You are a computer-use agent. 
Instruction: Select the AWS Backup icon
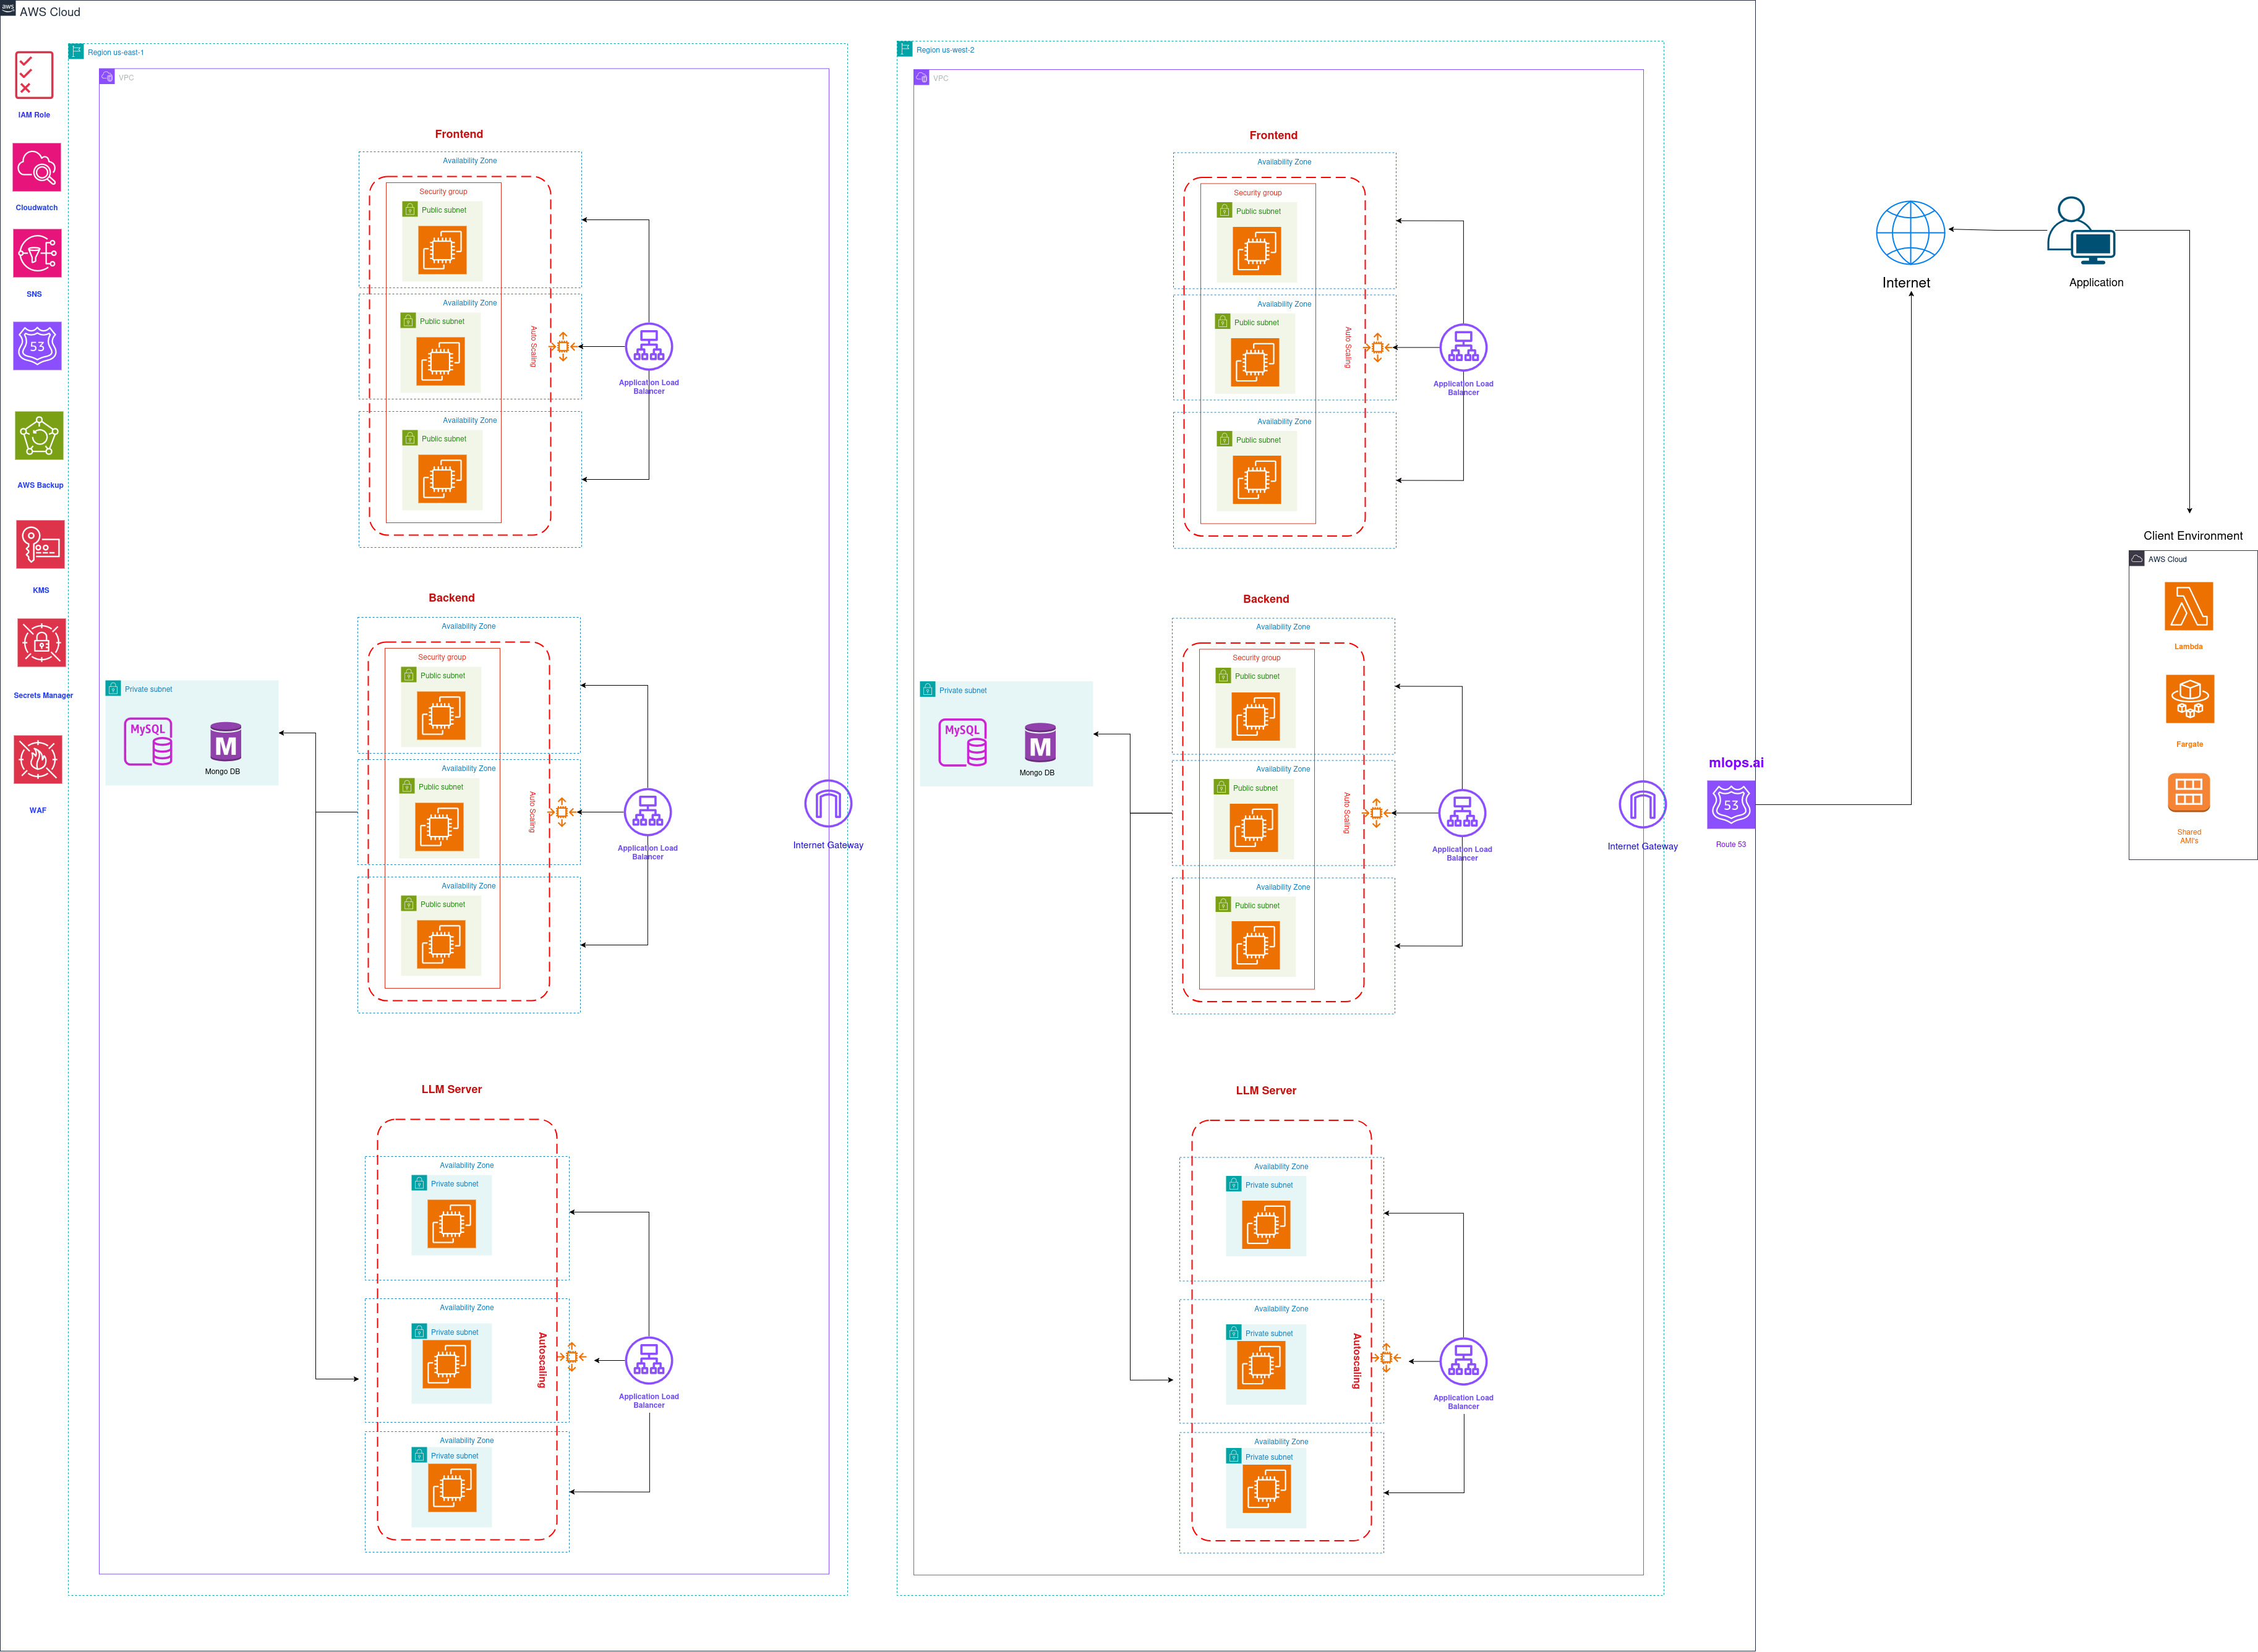39,436
